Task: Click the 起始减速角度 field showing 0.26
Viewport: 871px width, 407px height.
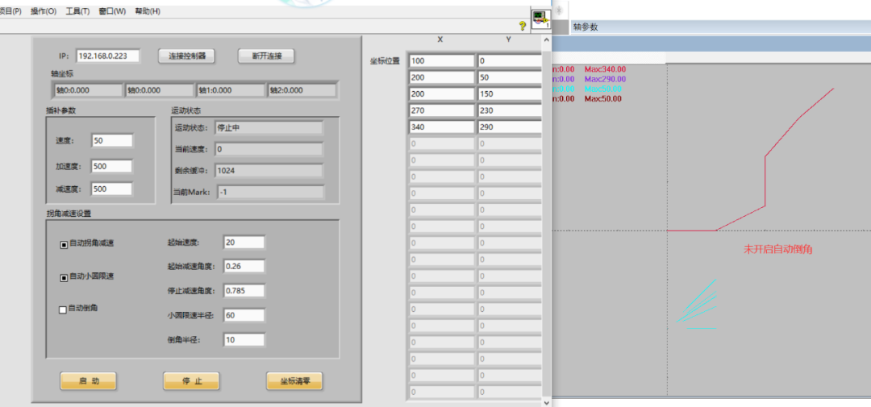Action: click(244, 267)
